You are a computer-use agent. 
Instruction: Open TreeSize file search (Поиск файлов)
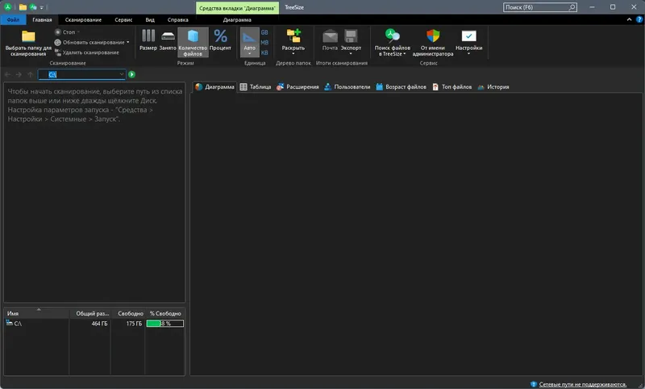pos(393,42)
